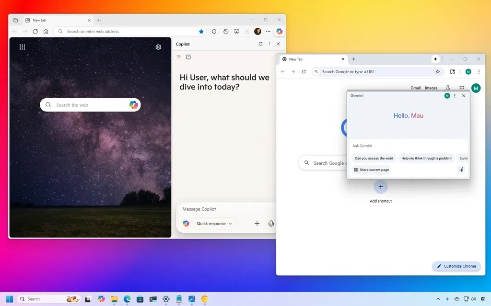491x306 pixels.
Task: Open Task View on taskbar
Action: 88,299
